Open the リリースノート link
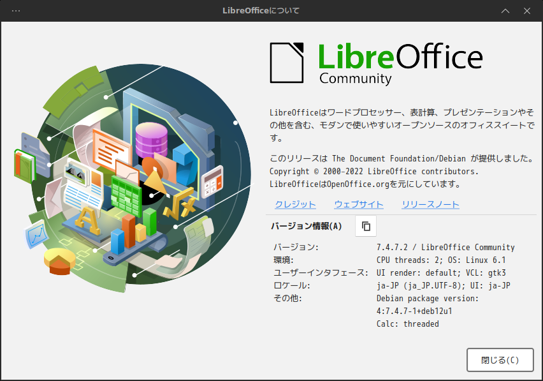Image resolution: width=543 pixels, height=381 pixels. pos(430,204)
